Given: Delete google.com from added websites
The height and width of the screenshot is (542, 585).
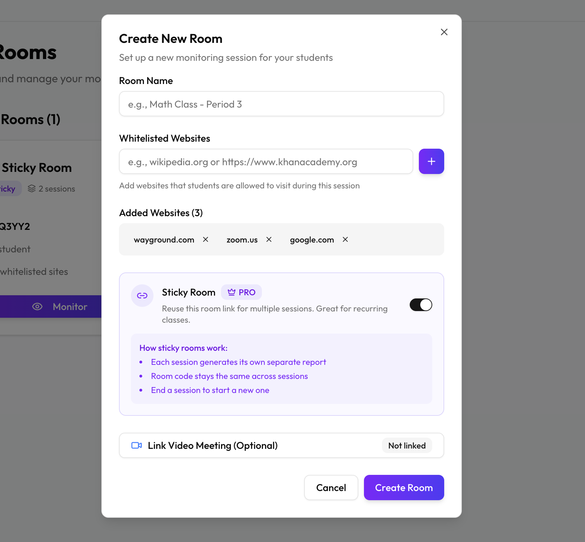Looking at the screenshot, I should (x=345, y=239).
